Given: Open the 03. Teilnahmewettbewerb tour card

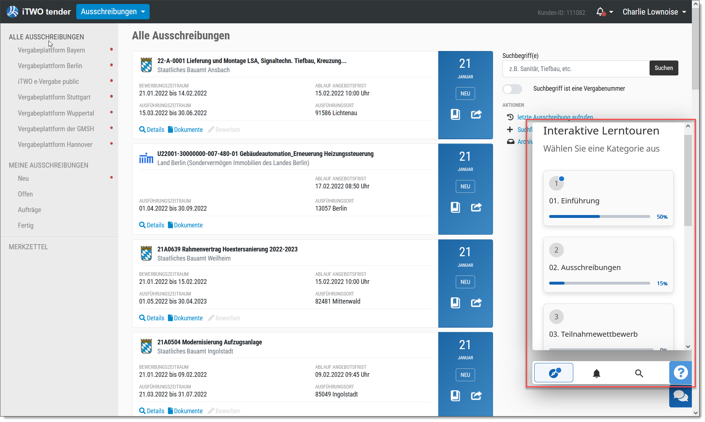Looking at the screenshot, I should pos(608,327).
